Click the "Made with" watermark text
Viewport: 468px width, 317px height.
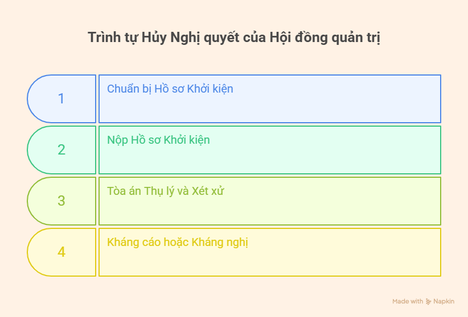(408, 301)
